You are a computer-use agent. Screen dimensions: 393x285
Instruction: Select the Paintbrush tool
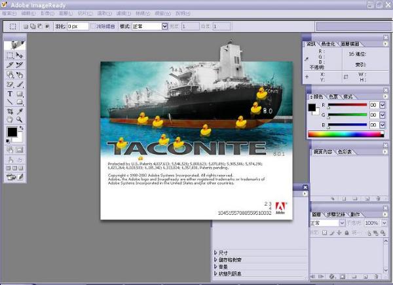[x=20, y=85]
